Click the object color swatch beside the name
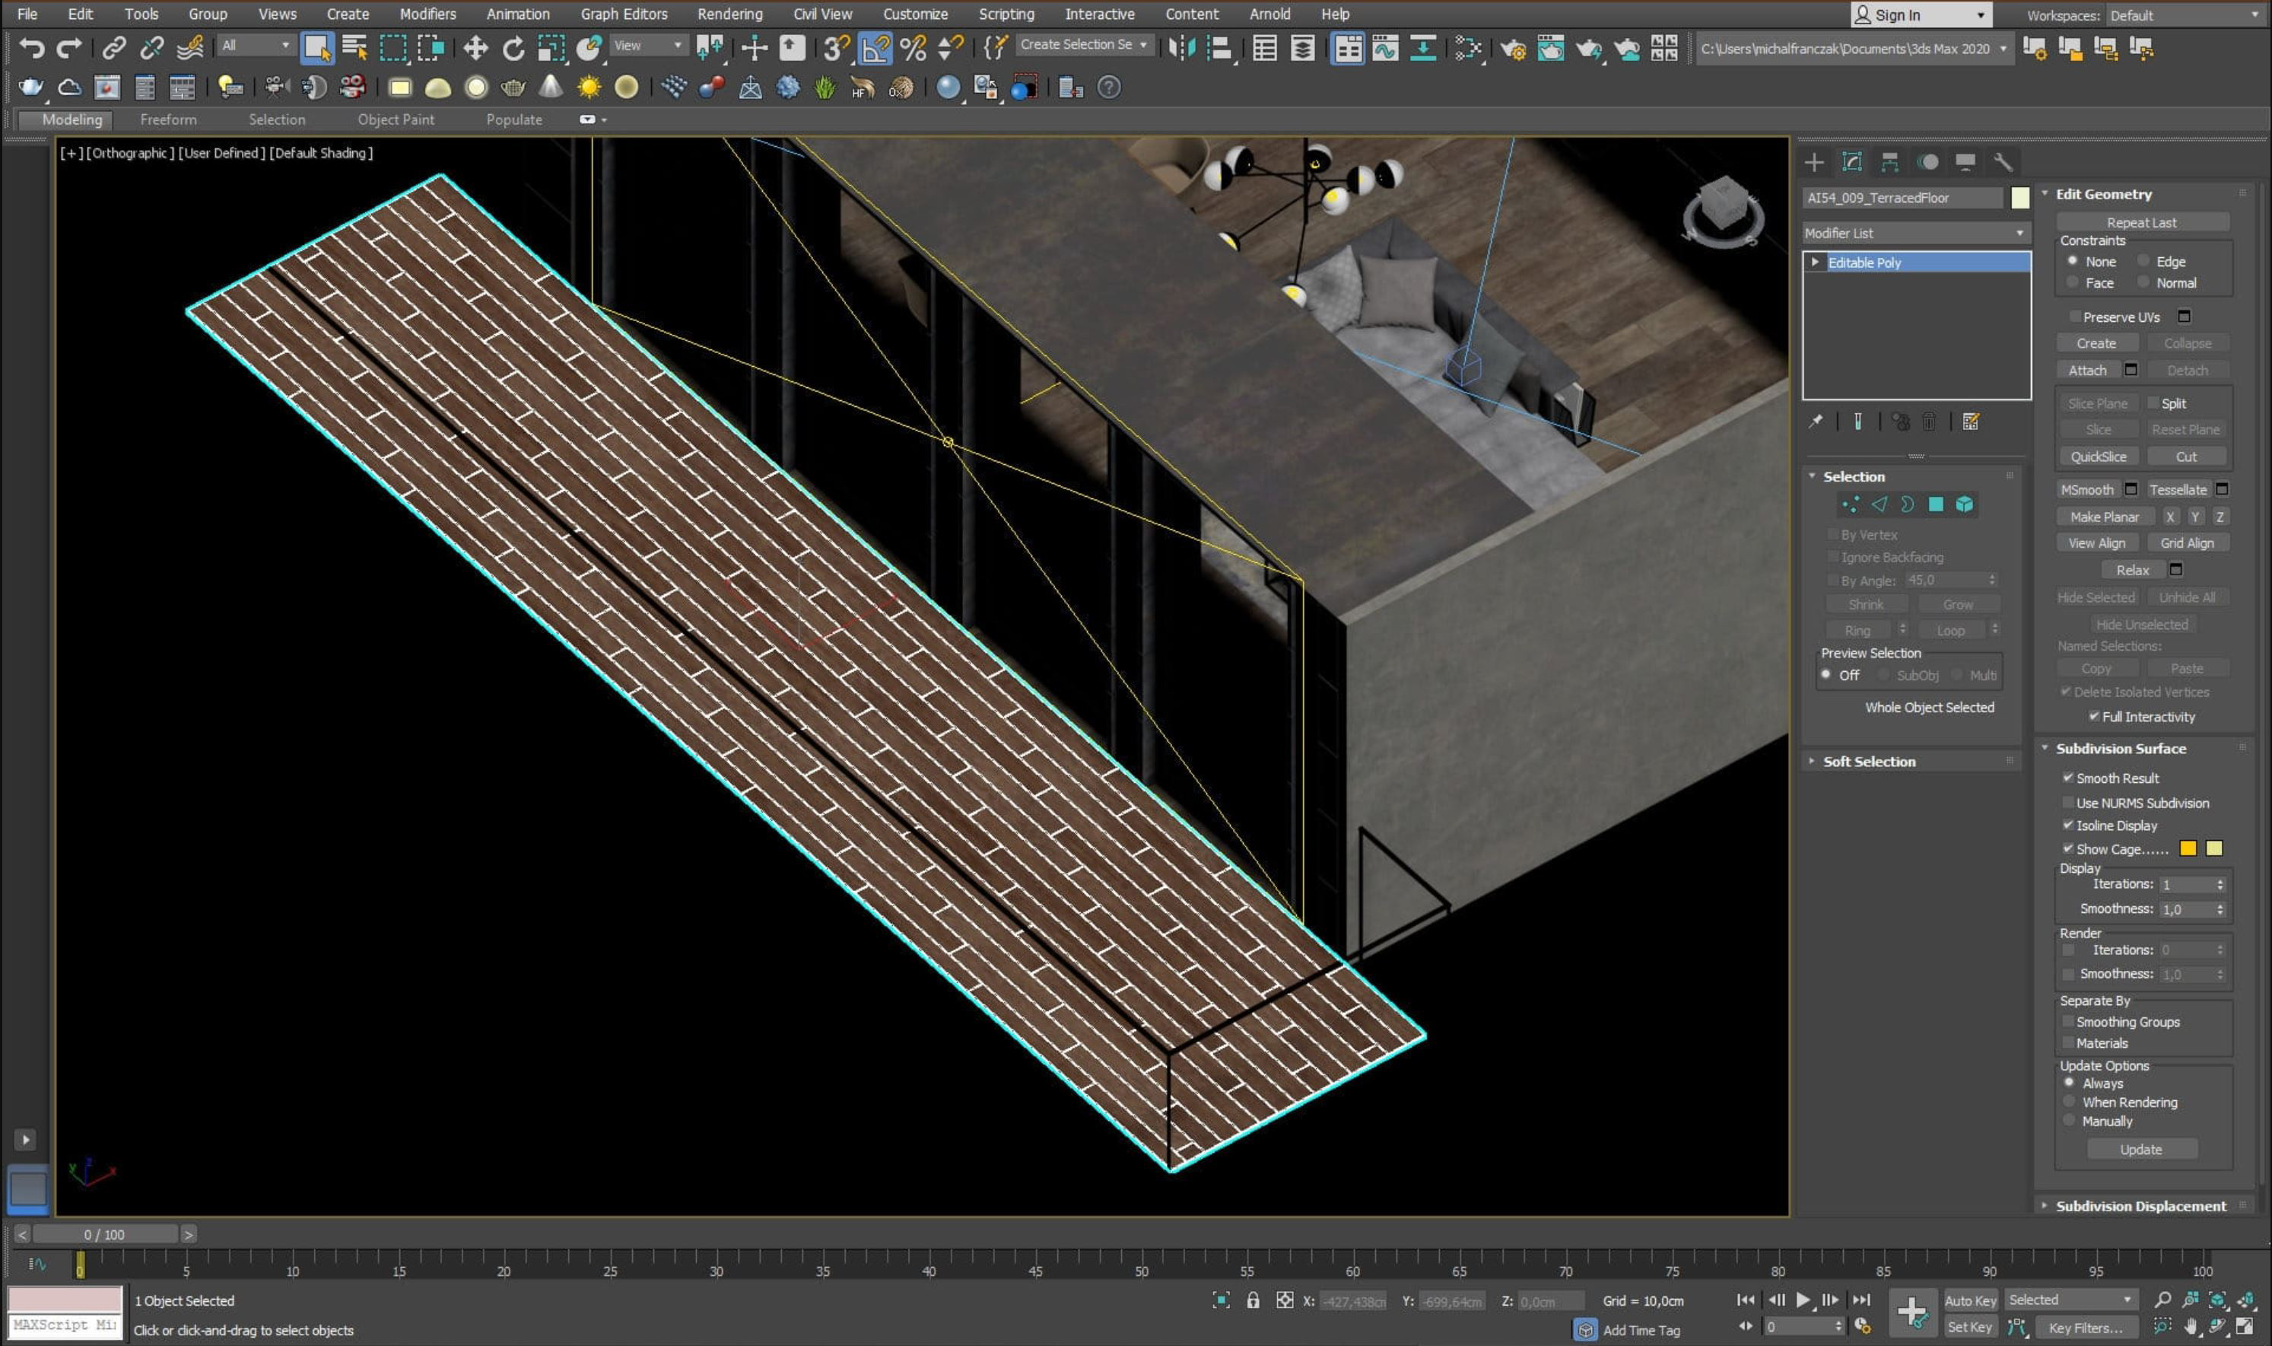The image size is (2272, 1346). (2020, 198)
